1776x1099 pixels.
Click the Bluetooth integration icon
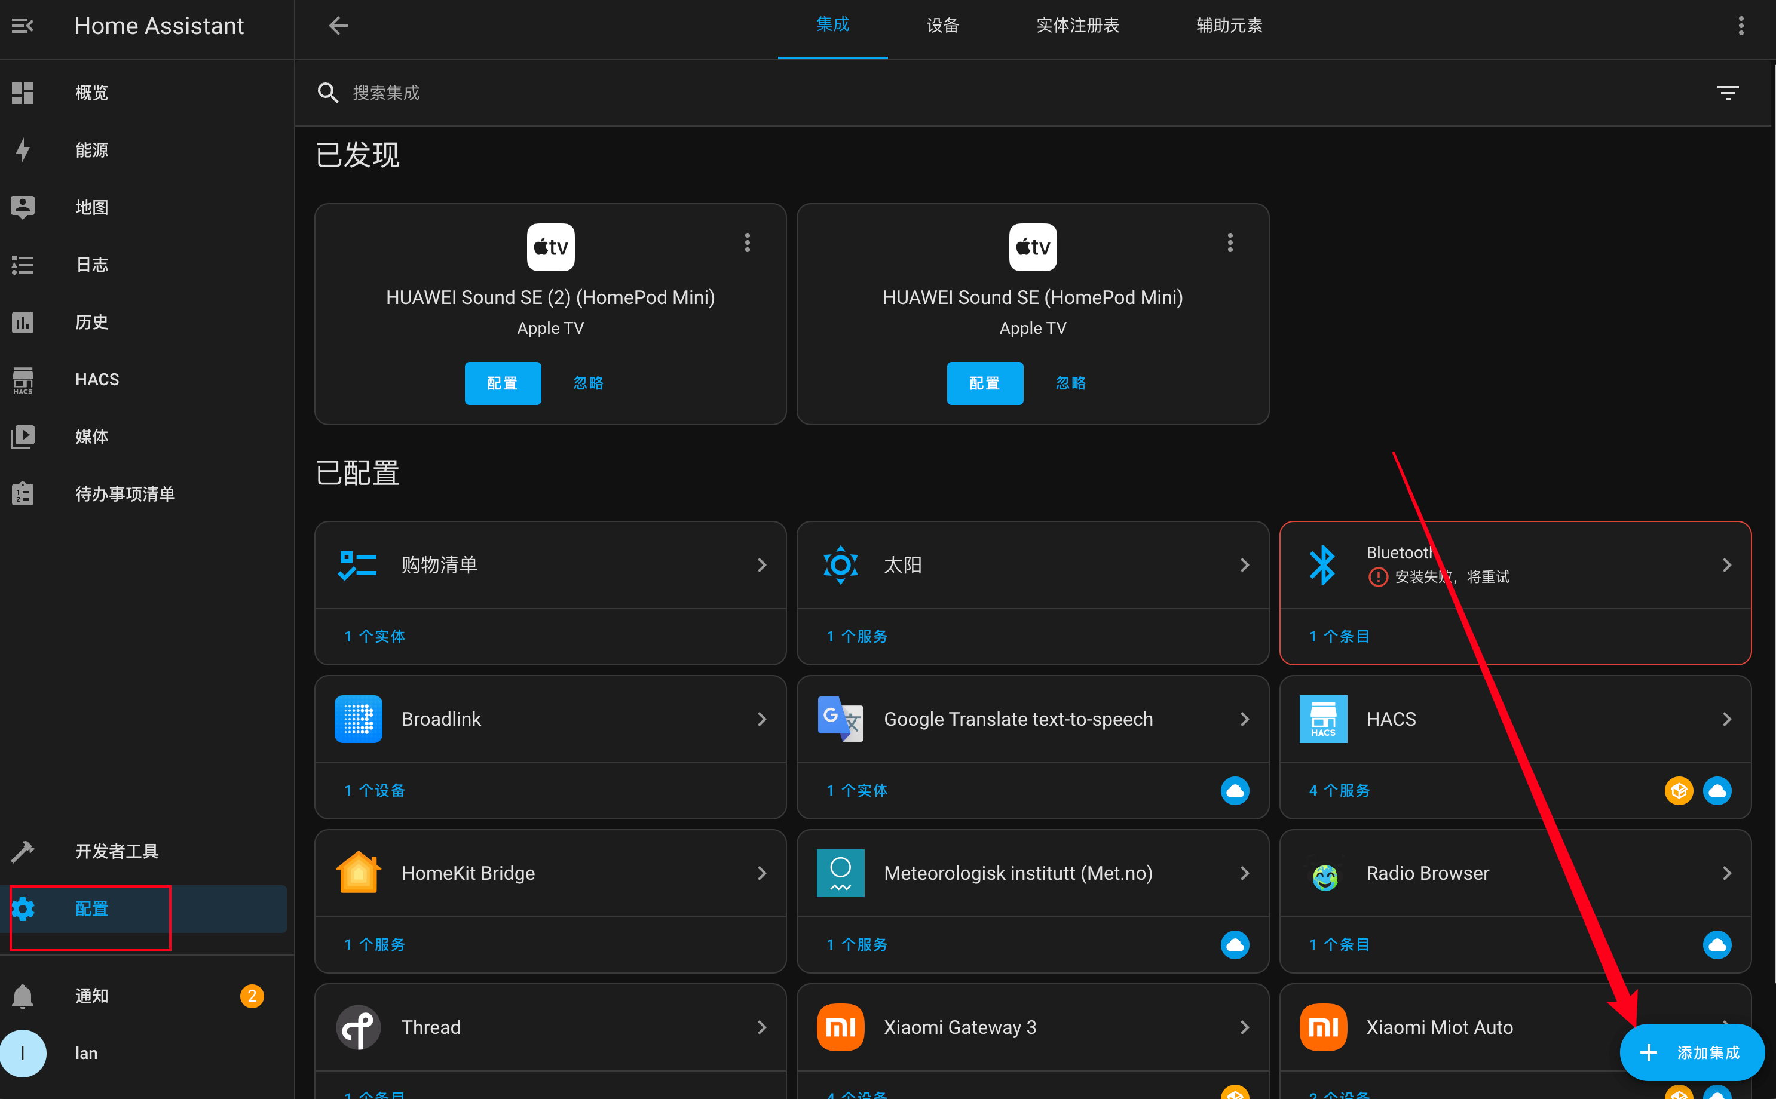click(1322, 565)
